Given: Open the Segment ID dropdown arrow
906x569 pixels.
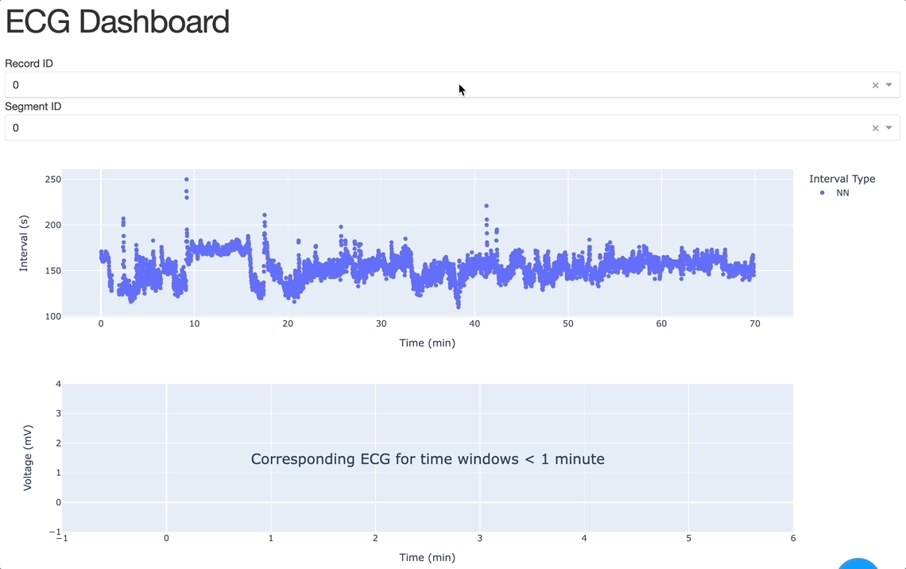Looking at the screenshot, I should point(889,128).
